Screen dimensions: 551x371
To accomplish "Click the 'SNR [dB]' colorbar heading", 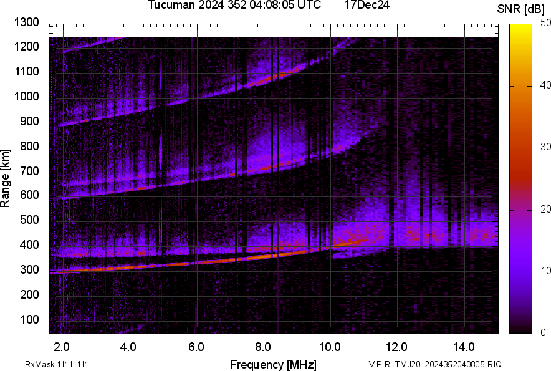I will (521, 9).
